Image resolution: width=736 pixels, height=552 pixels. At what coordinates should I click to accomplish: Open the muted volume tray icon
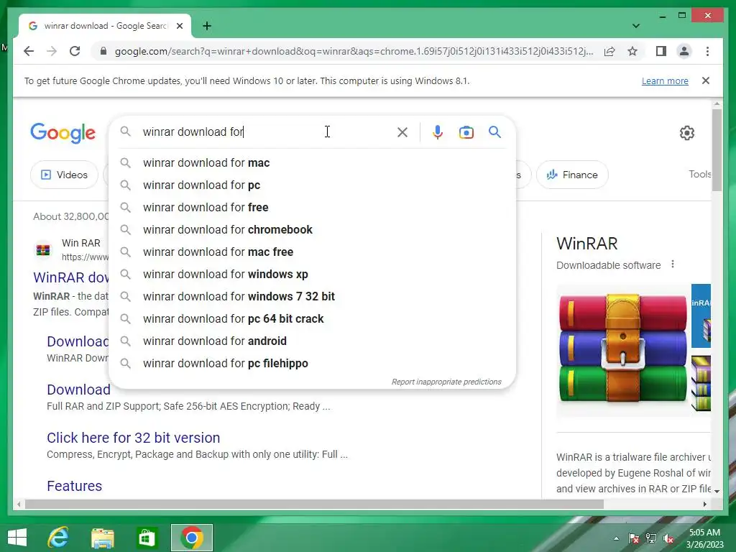point(668,538)
